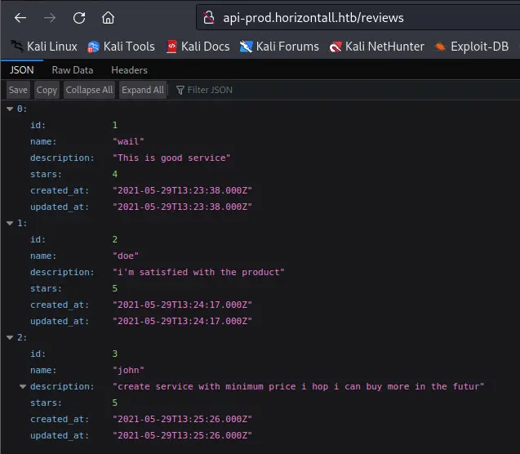520x454 pixels.
Task: Select "i'm satisfied with the product" text
Action: [x=198, y=272]
